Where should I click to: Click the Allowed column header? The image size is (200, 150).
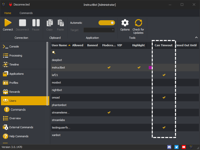[x=79, y=45]
